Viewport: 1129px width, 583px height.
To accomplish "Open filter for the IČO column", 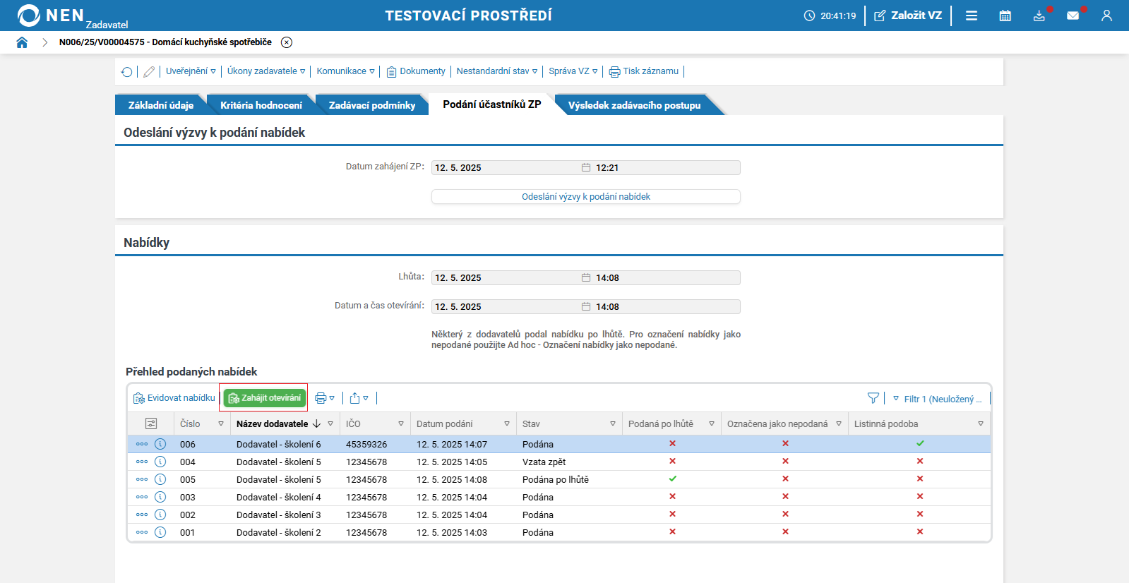I will click(401, 424).
